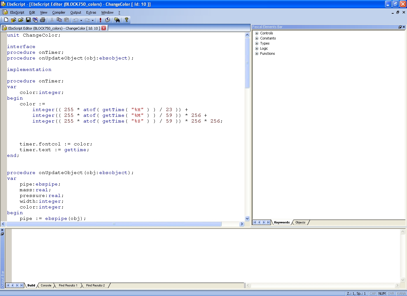Click the open-with-marker folder toolbar icon
Image resolution: width=407 pixels, height=296 pixels.
pos(13,20)
